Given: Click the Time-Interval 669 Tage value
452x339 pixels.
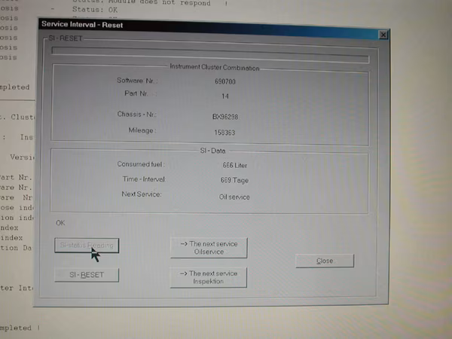Looking at the screenshot, I should [234, 181].
